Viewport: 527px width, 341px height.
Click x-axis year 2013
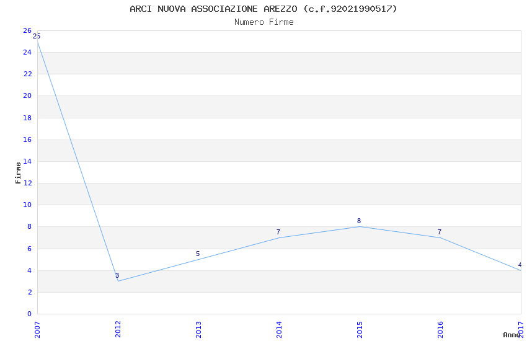[x=198, y=330]
